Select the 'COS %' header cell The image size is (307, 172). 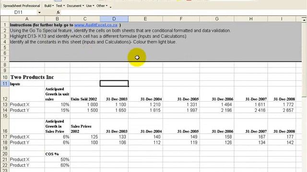[57, 154]
